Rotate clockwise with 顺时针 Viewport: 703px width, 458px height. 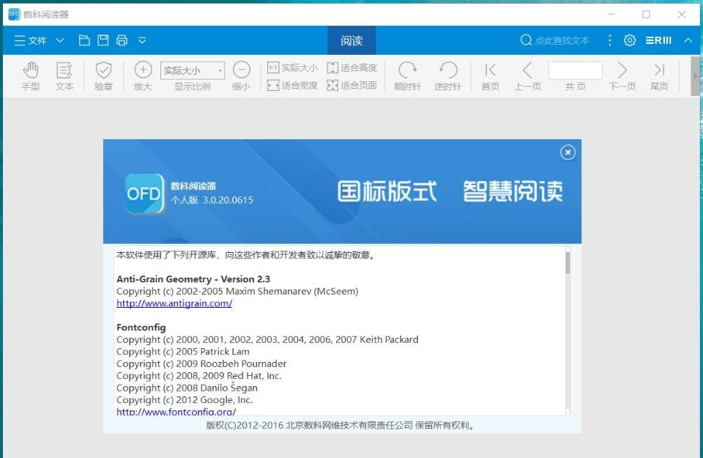click(407, 76)
